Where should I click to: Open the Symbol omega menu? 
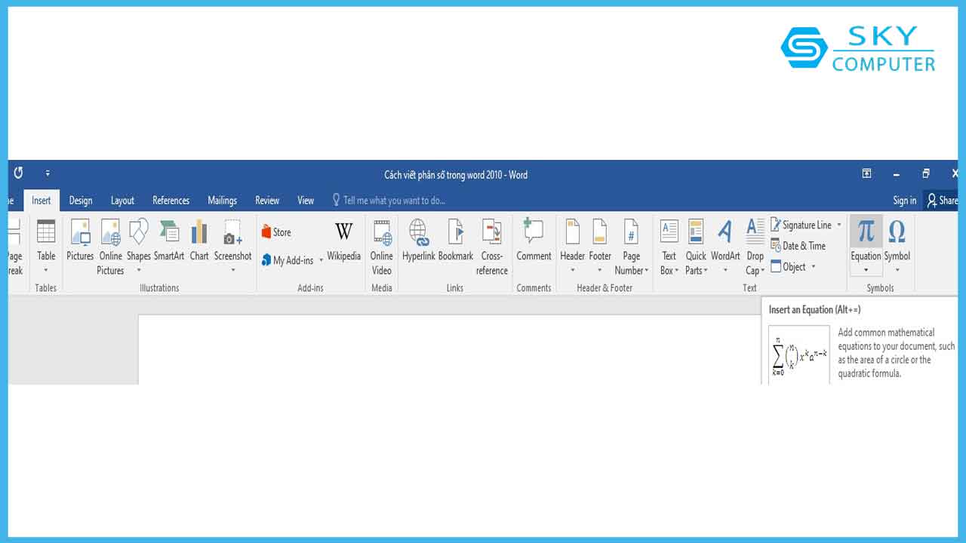pyautogui.click(x=897, y=247)
